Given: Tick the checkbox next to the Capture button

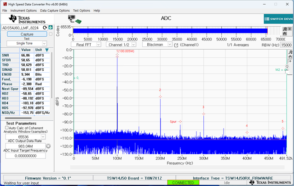Looking at the screenshot, I should coord(51,34).
